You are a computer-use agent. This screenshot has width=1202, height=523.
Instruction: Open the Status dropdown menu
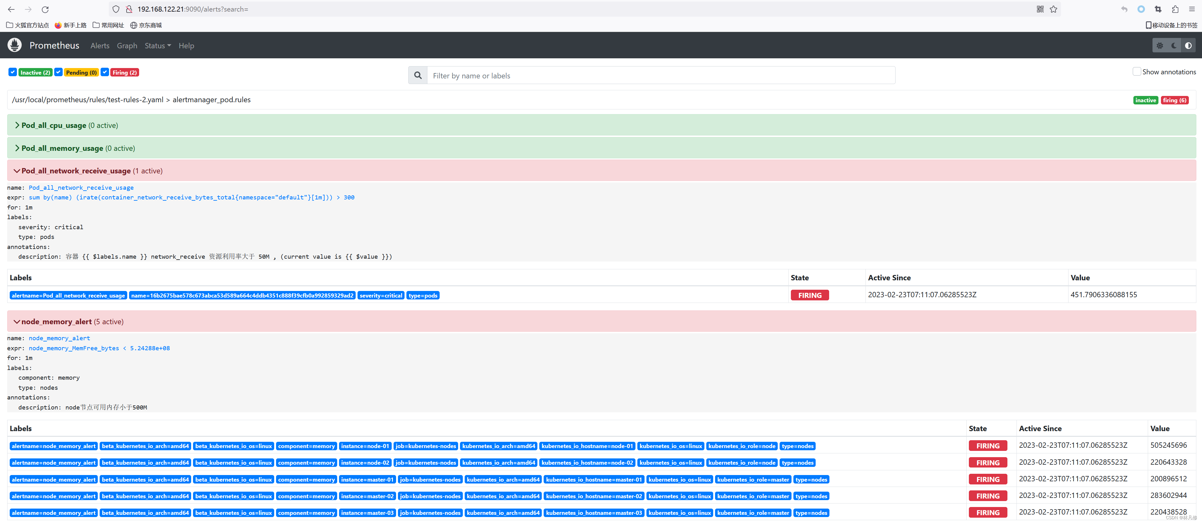coord(158,46)
